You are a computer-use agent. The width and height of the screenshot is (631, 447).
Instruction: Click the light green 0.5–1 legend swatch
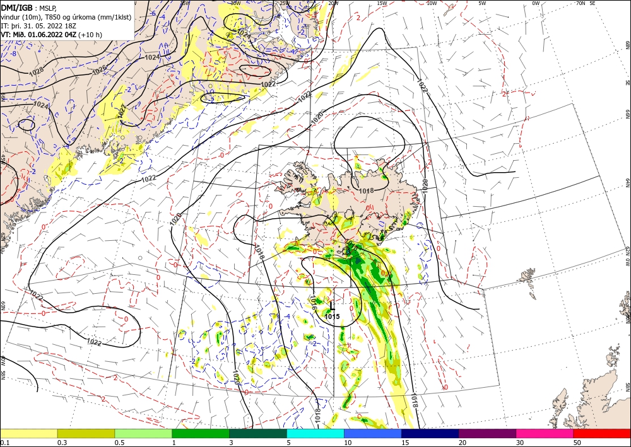coord(143,433)
